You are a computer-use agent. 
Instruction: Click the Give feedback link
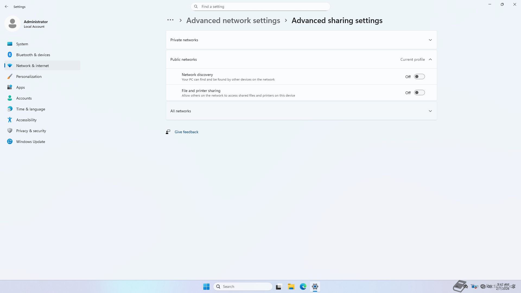tap(186, 132)
